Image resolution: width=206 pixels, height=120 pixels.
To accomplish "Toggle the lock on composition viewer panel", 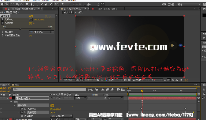I will [64, 9].
